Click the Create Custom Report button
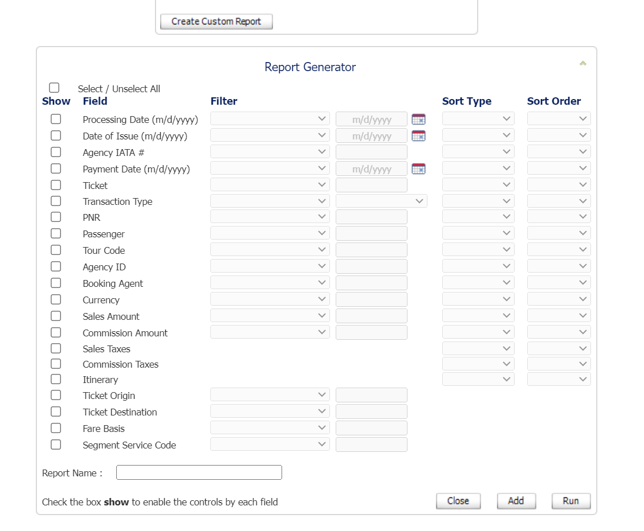Screen dimensions: 644x531 click(216, 22)
